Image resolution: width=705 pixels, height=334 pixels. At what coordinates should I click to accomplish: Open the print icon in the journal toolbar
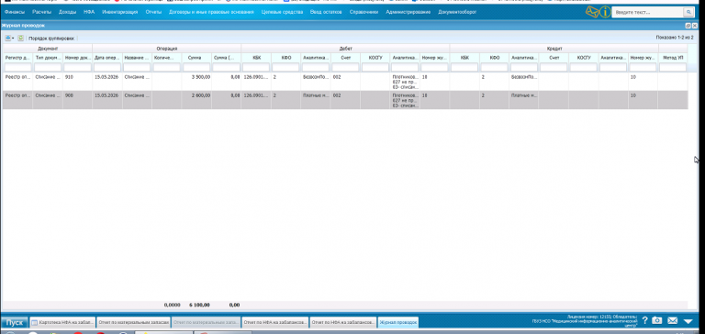[7, 39]
